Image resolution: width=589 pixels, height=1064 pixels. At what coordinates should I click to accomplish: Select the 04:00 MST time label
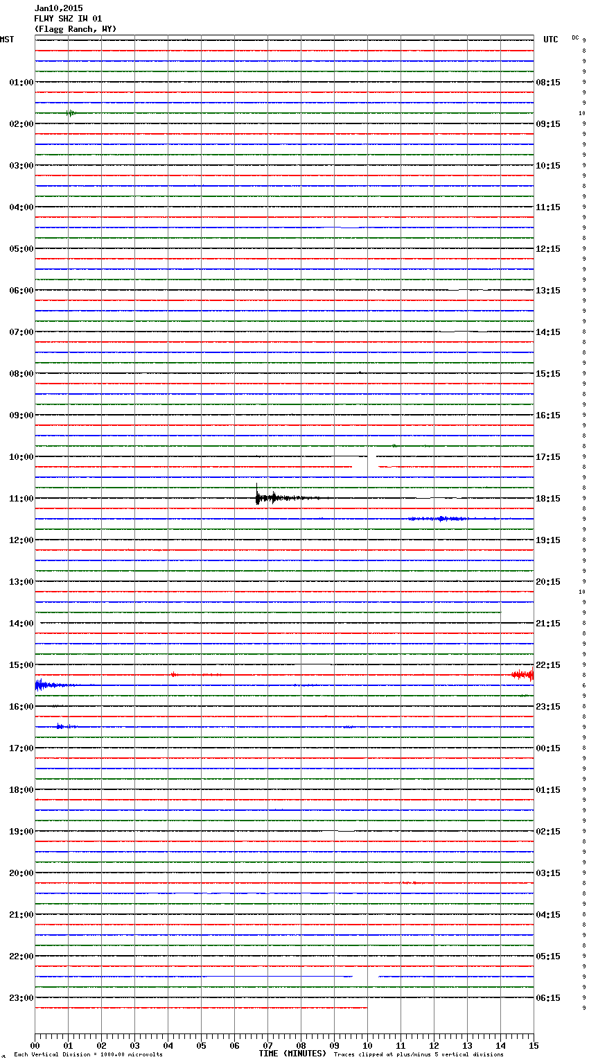click(x=21, y=207)
